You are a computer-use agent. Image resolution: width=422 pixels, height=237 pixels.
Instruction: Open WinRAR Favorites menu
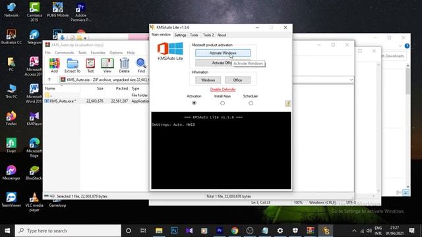98,53
